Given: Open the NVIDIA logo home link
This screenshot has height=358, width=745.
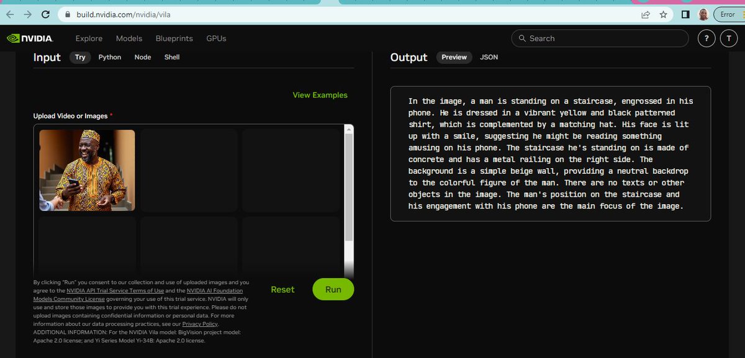Looking at the screenshot, I should (x=30, y=38).
